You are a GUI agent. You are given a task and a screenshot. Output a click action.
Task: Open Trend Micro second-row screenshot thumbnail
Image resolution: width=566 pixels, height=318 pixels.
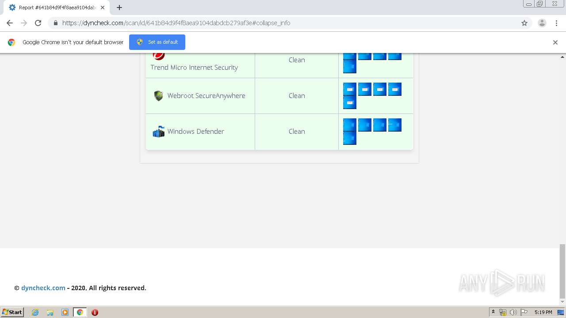click(350, 67)
